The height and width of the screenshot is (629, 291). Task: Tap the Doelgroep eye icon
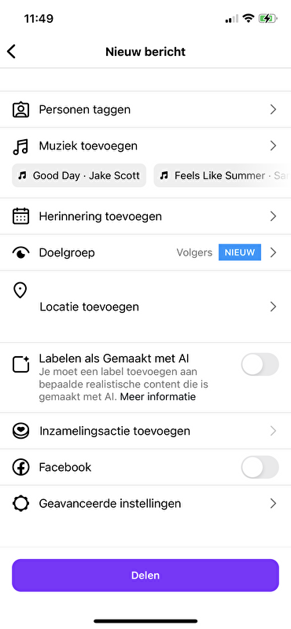tap(21, 252)
